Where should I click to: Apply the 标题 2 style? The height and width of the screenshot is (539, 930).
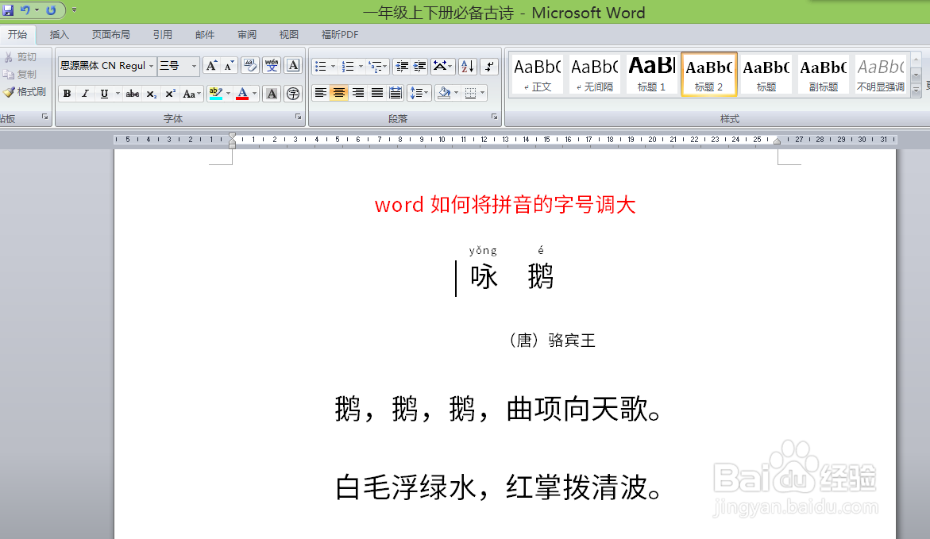(708, 74)
